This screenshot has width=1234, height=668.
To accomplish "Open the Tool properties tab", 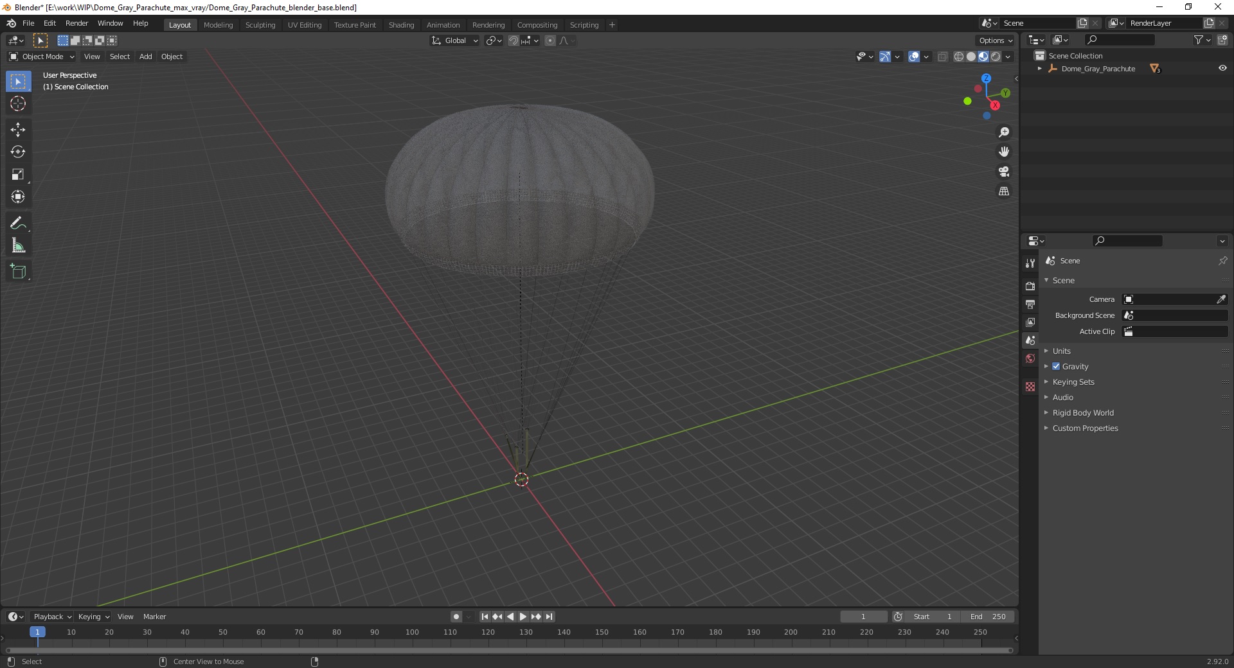I will (1030, 263).
